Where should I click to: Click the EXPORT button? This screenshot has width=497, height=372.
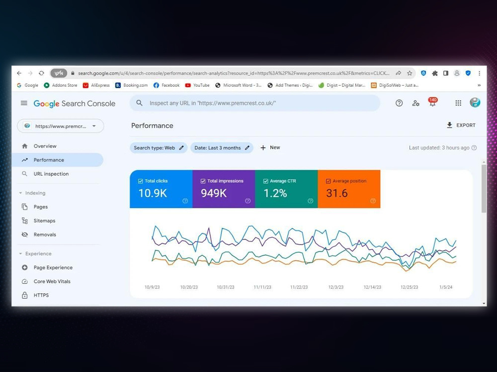(461, 125)
